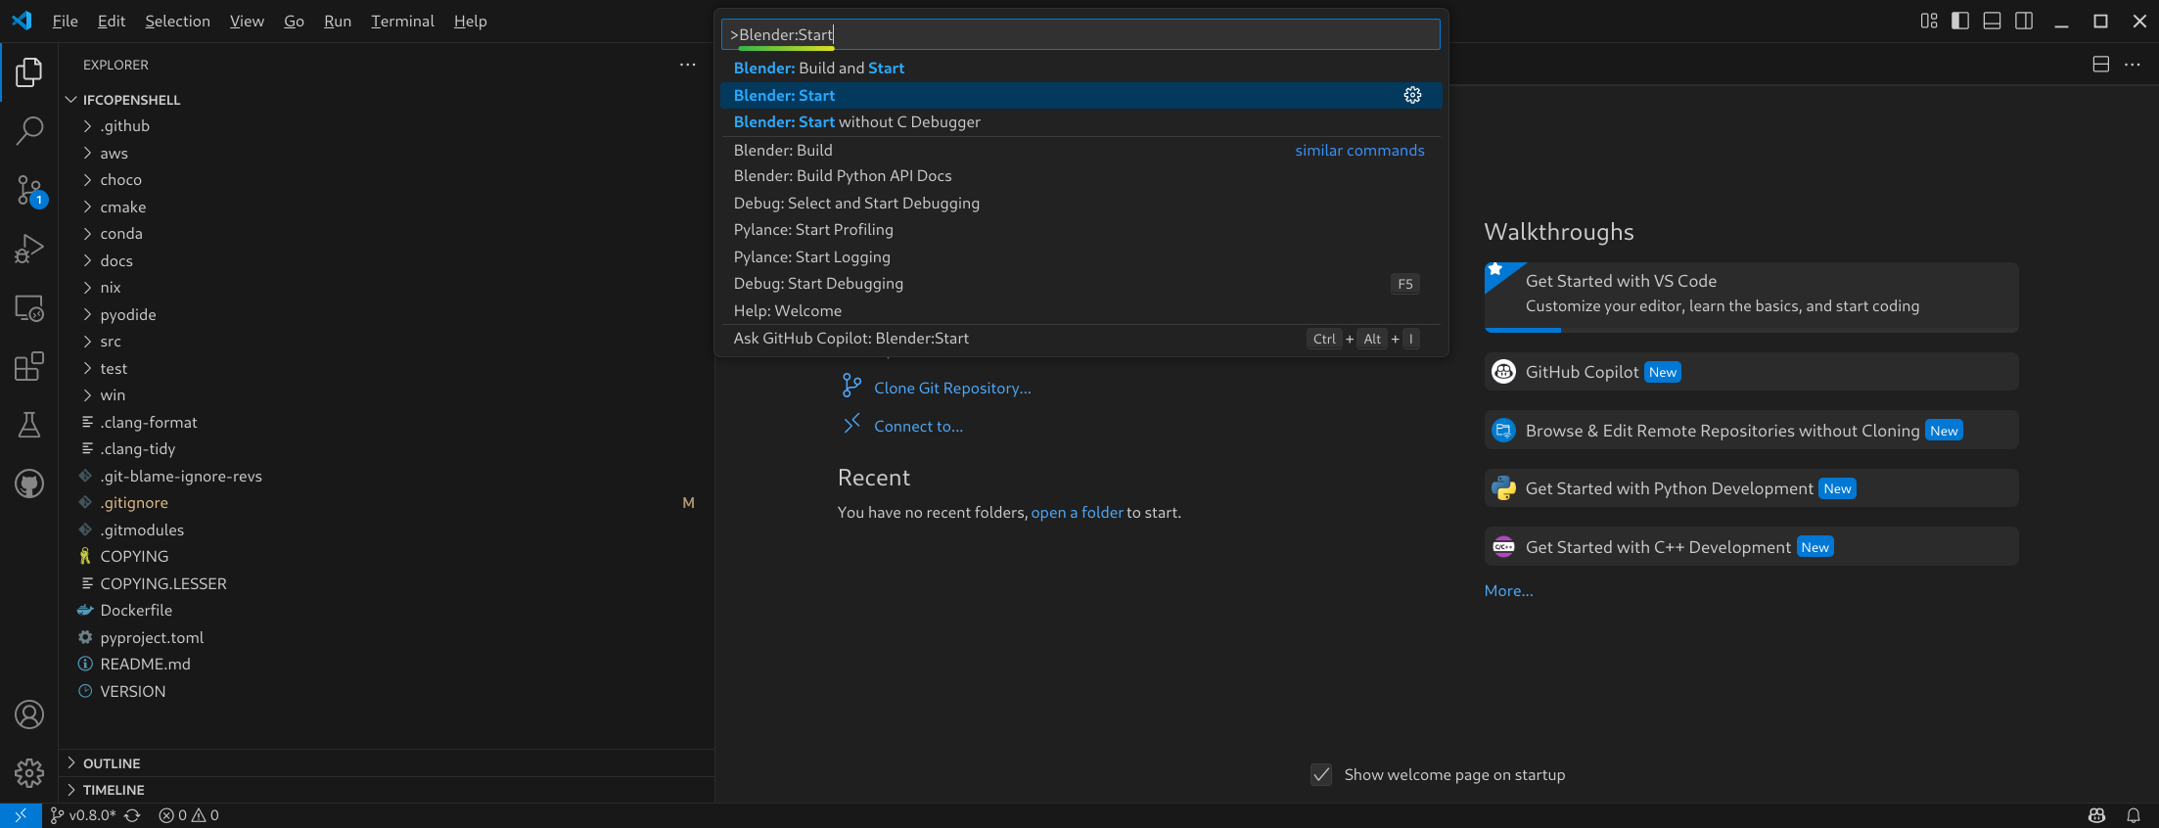Expand the OUTLINE section
The width and height of the screenshot is (2159, 828).
pyautogui.click(x=111, y=763)
